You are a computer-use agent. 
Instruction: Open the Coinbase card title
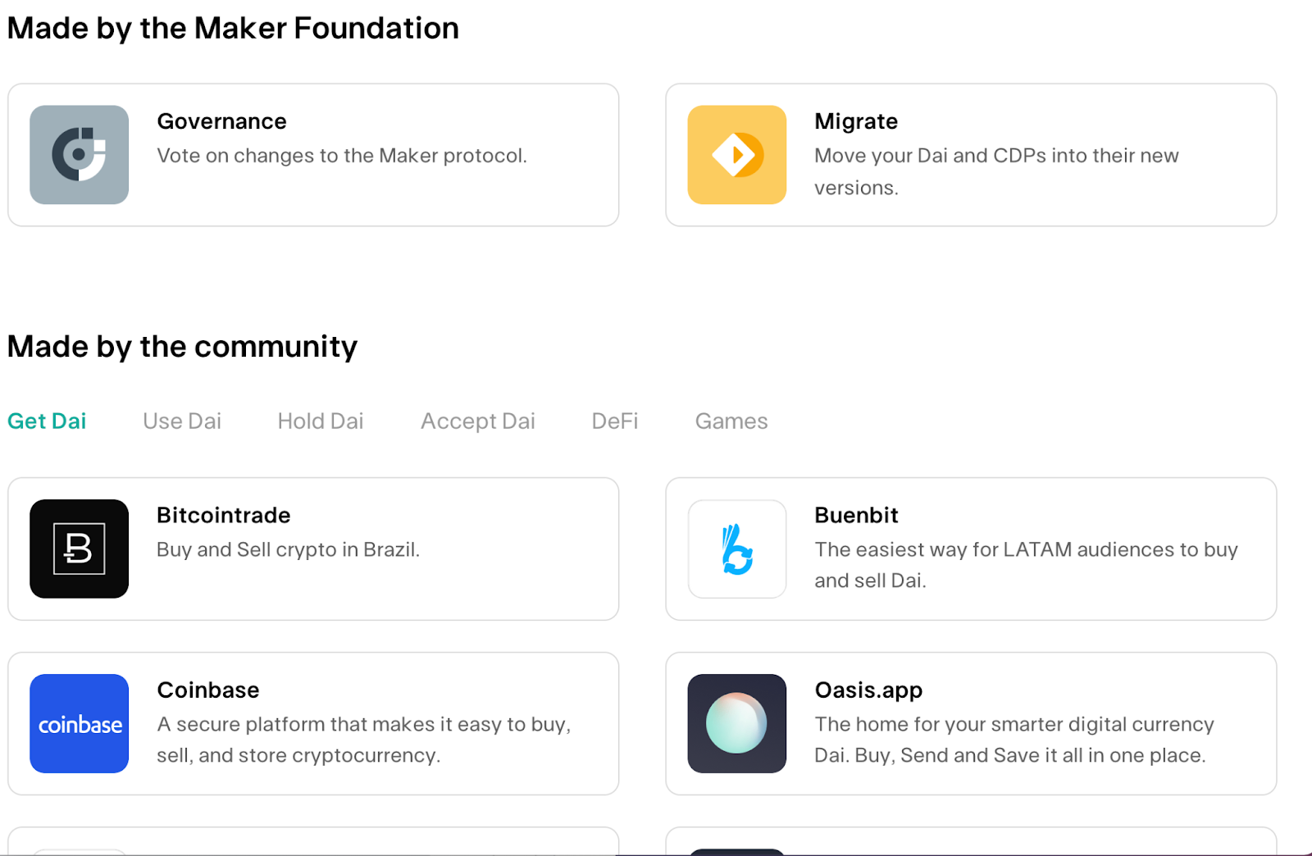208,690
